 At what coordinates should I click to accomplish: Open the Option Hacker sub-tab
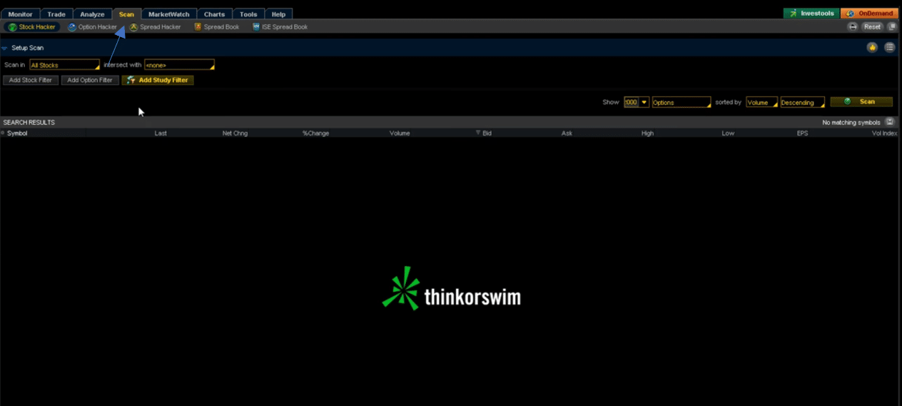(x=92, y=27)
